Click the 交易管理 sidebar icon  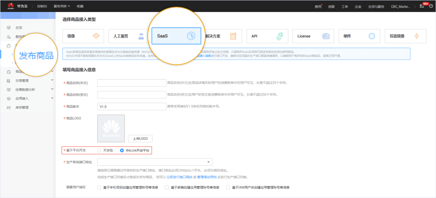(9, 81)
